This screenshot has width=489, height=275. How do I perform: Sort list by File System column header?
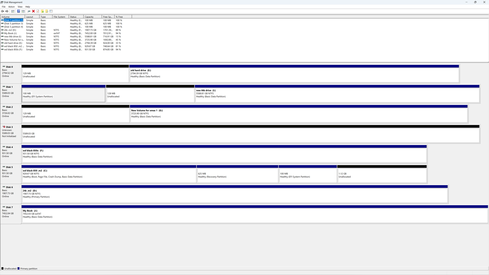tap(60, 17)
